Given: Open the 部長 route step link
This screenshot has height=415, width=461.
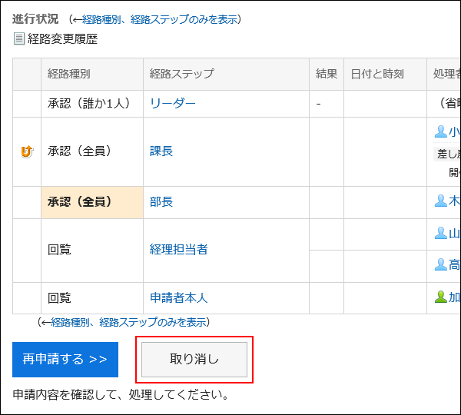Looking at the screenshot, I should point(161,202).
